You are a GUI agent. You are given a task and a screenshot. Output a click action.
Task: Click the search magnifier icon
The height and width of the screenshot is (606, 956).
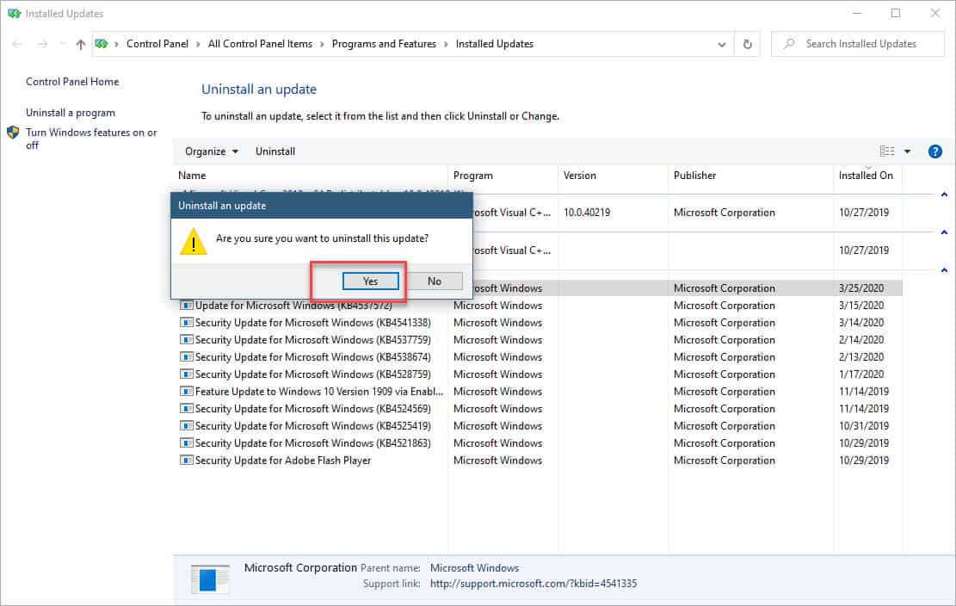(790, 44)
